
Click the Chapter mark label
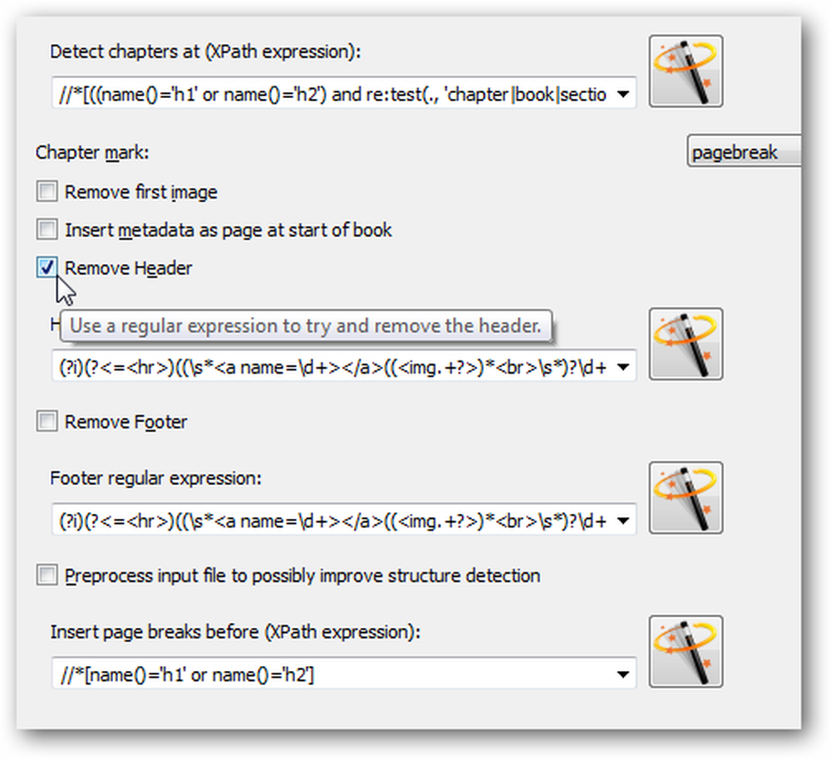click(x=92, y=153)
